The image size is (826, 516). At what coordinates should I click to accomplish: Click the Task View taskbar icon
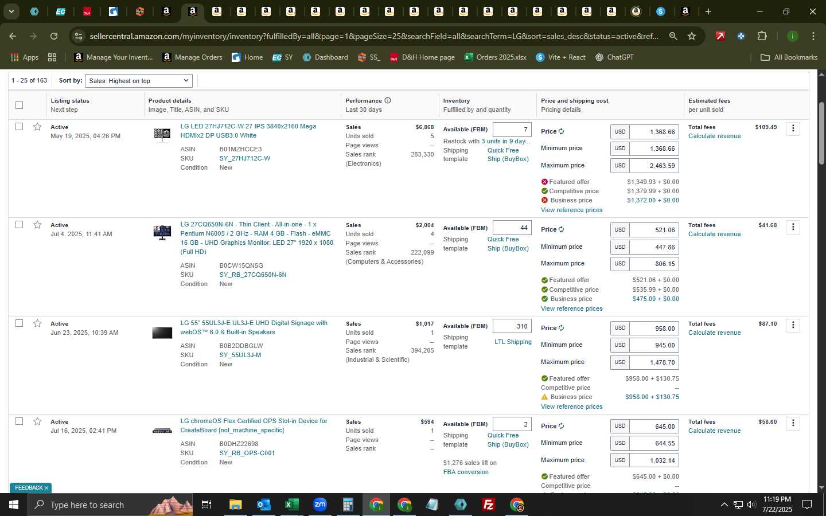pyautogui.click(x=206, y=505)
